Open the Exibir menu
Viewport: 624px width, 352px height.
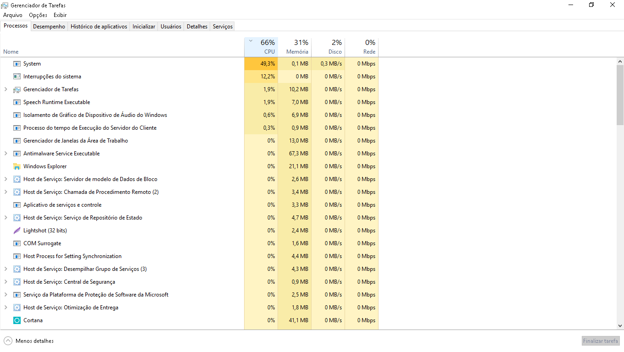pos(60,15)
